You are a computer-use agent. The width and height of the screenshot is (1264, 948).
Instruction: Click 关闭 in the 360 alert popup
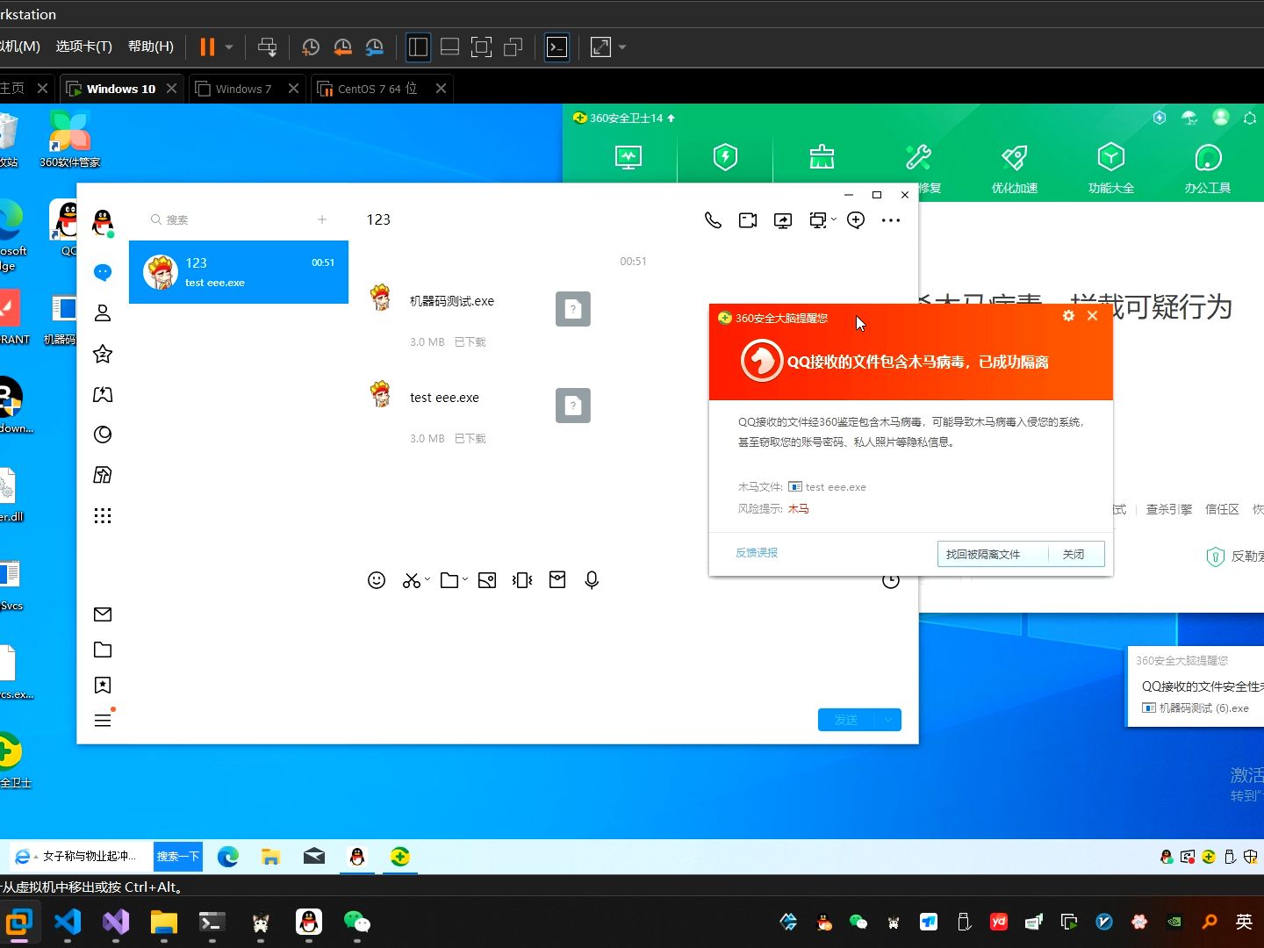tap(1076, 555)
